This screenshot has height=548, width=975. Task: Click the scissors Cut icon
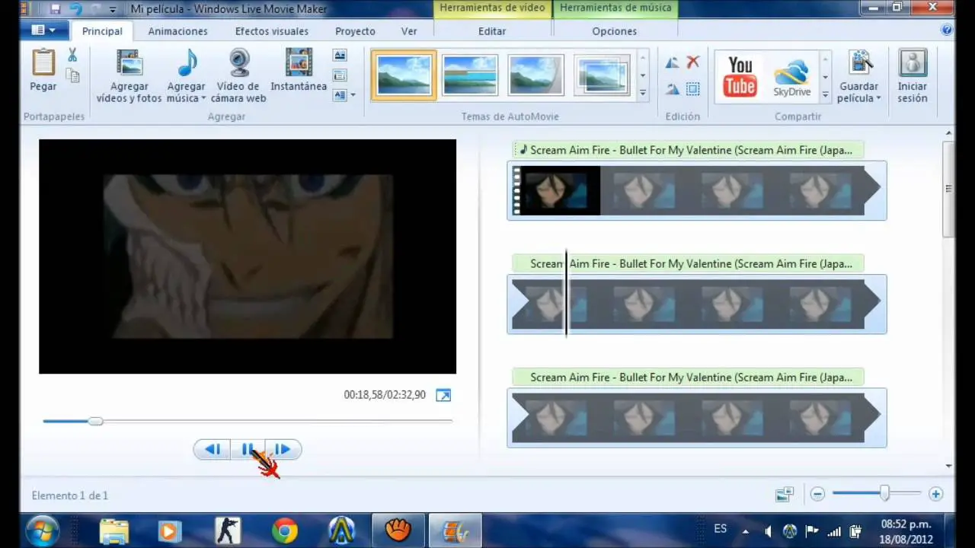pyautogui.click(x=72, y=55)
